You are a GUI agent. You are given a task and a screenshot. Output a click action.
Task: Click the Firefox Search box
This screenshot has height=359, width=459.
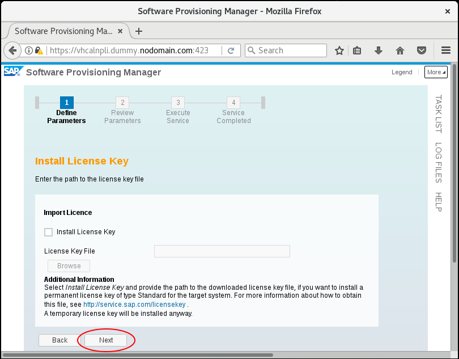(x=286, y=50)
